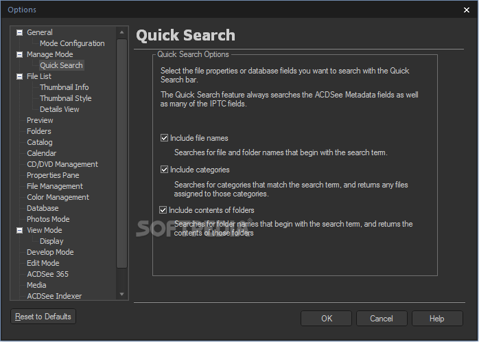Click tree scrollbar down arrow
This screenshot has height=342, width=479.
pos(122,295)
